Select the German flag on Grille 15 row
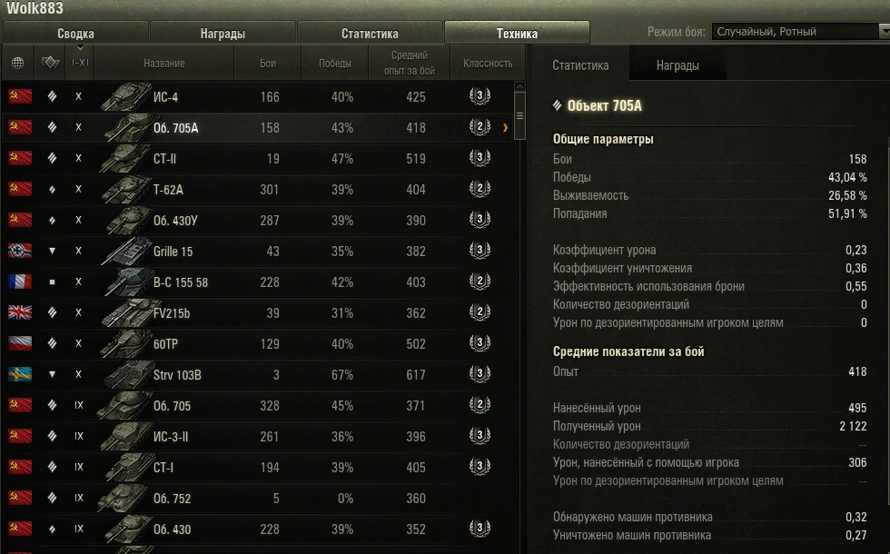The image size is (890, 554). tap(20, 251)
